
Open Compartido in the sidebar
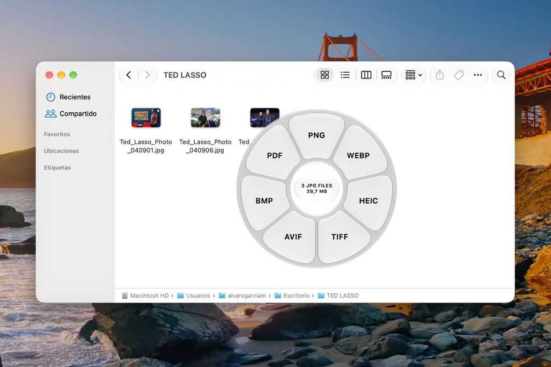click(70, 114)
